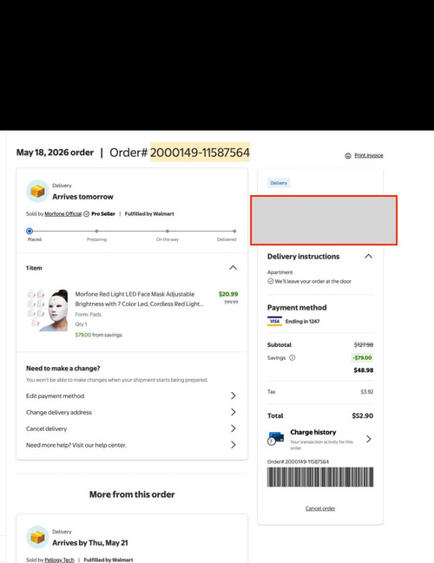
Task: Select Cancel delivery option
Action: point(46,429)
